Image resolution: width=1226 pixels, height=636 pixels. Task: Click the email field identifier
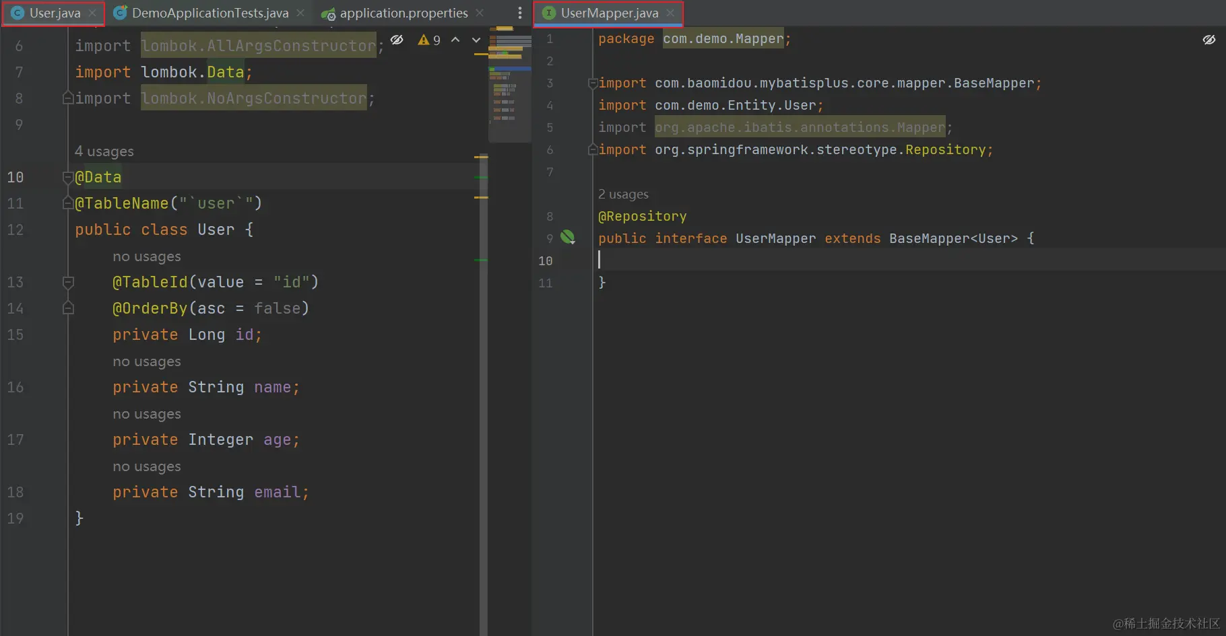pyautogui.click(x=277, y=492)
